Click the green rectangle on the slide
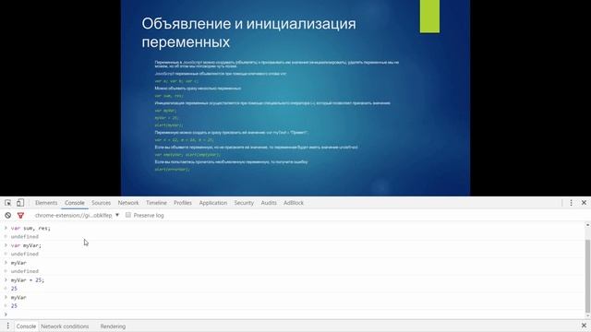This screenshot has width=591, height=332. 429,17
